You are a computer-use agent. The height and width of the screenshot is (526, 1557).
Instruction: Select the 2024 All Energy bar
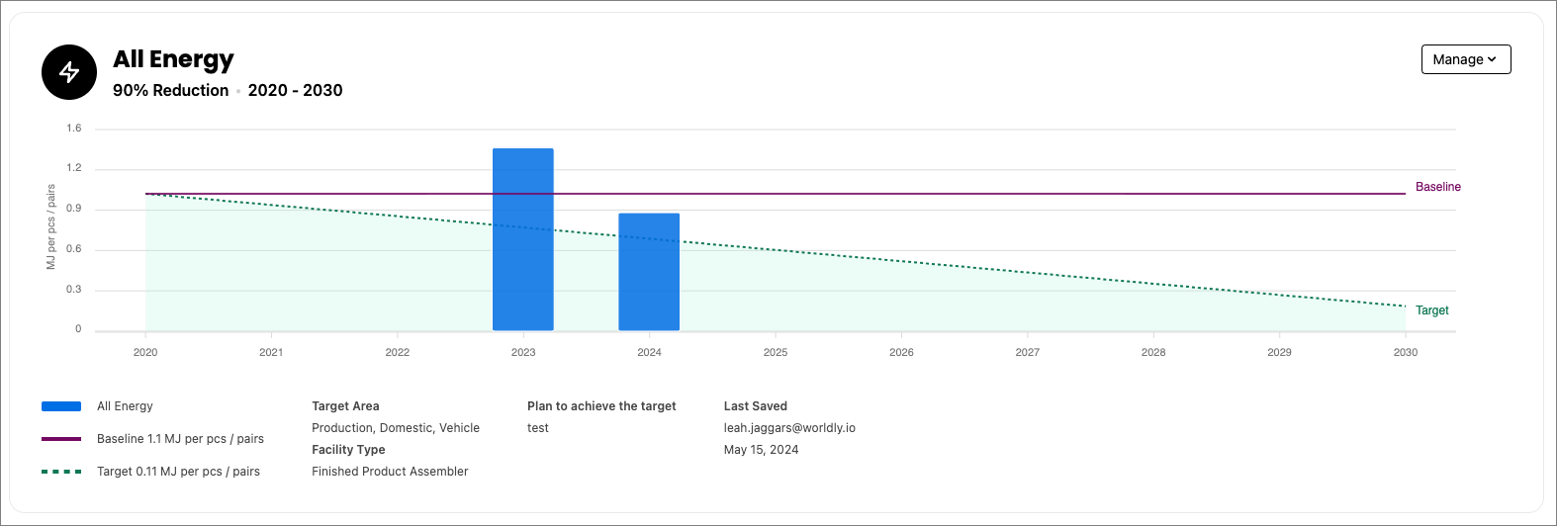[x=649, y=272]
